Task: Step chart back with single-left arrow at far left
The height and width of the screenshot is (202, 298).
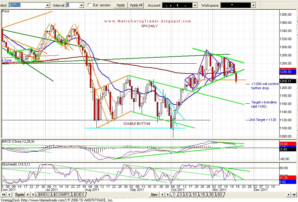Action: pyautogui.click(x=9, y=194)
